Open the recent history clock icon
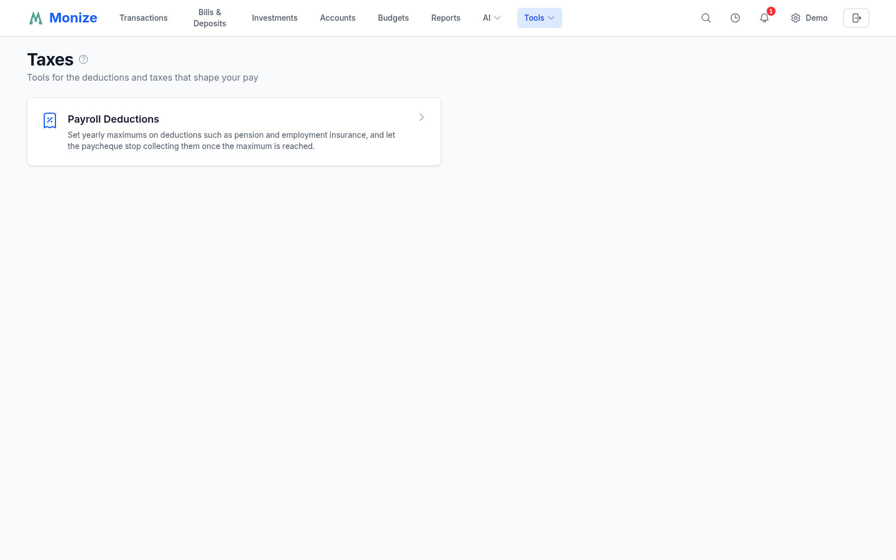Image resolution: width=896 pixels, height=560 pixels. (x=735, y=18)
